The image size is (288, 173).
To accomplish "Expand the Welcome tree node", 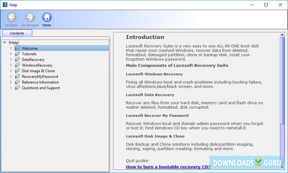I will click(x=11, y=48).
